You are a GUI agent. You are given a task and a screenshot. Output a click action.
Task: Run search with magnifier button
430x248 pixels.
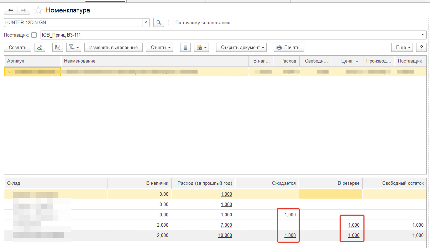click(x=159, y=22)
